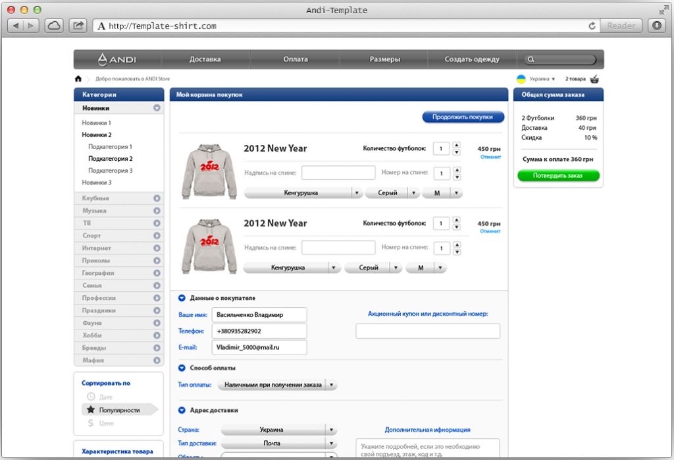
Task: Click the Телефон input field
Action: [x=259, y=331]
